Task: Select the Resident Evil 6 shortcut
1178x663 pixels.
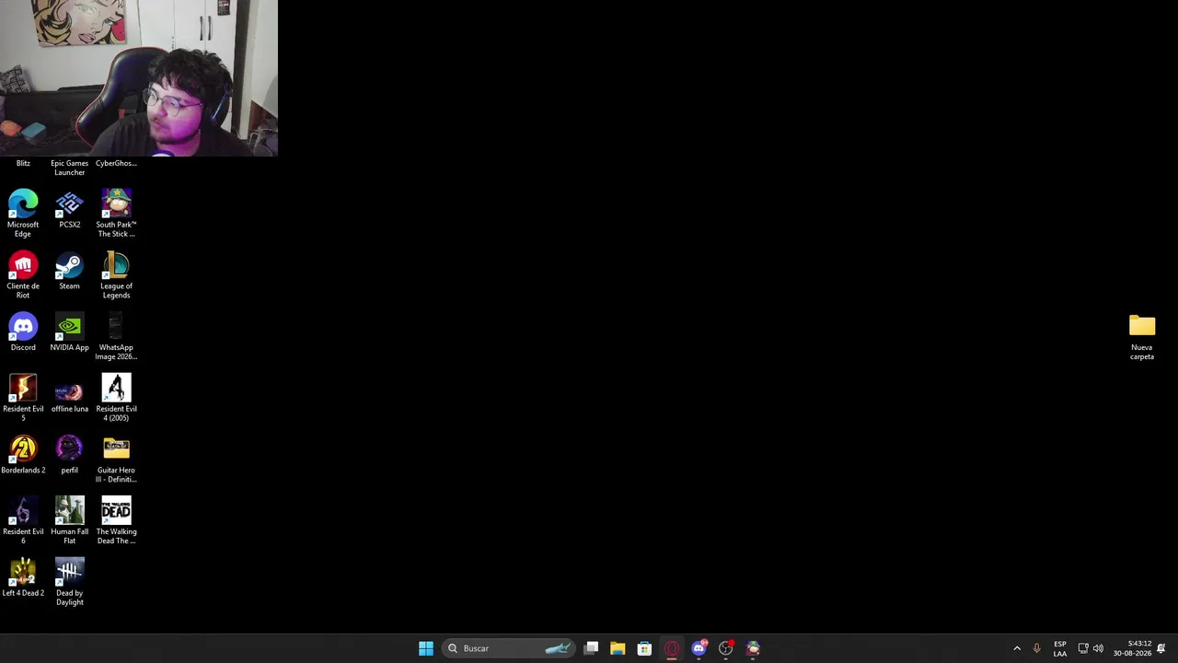Action: click(x=23, y=520)
